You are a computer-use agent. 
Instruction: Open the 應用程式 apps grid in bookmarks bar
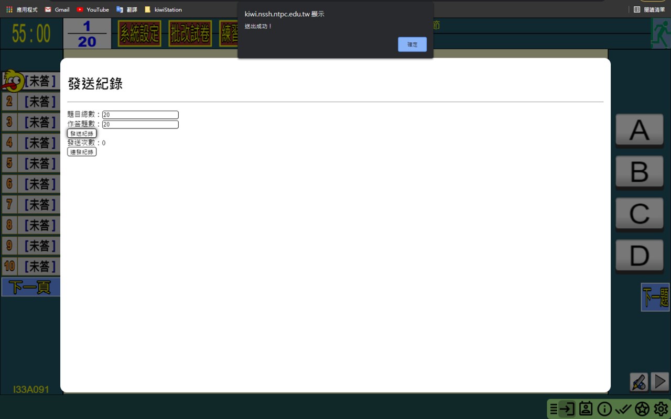[21, 9]
